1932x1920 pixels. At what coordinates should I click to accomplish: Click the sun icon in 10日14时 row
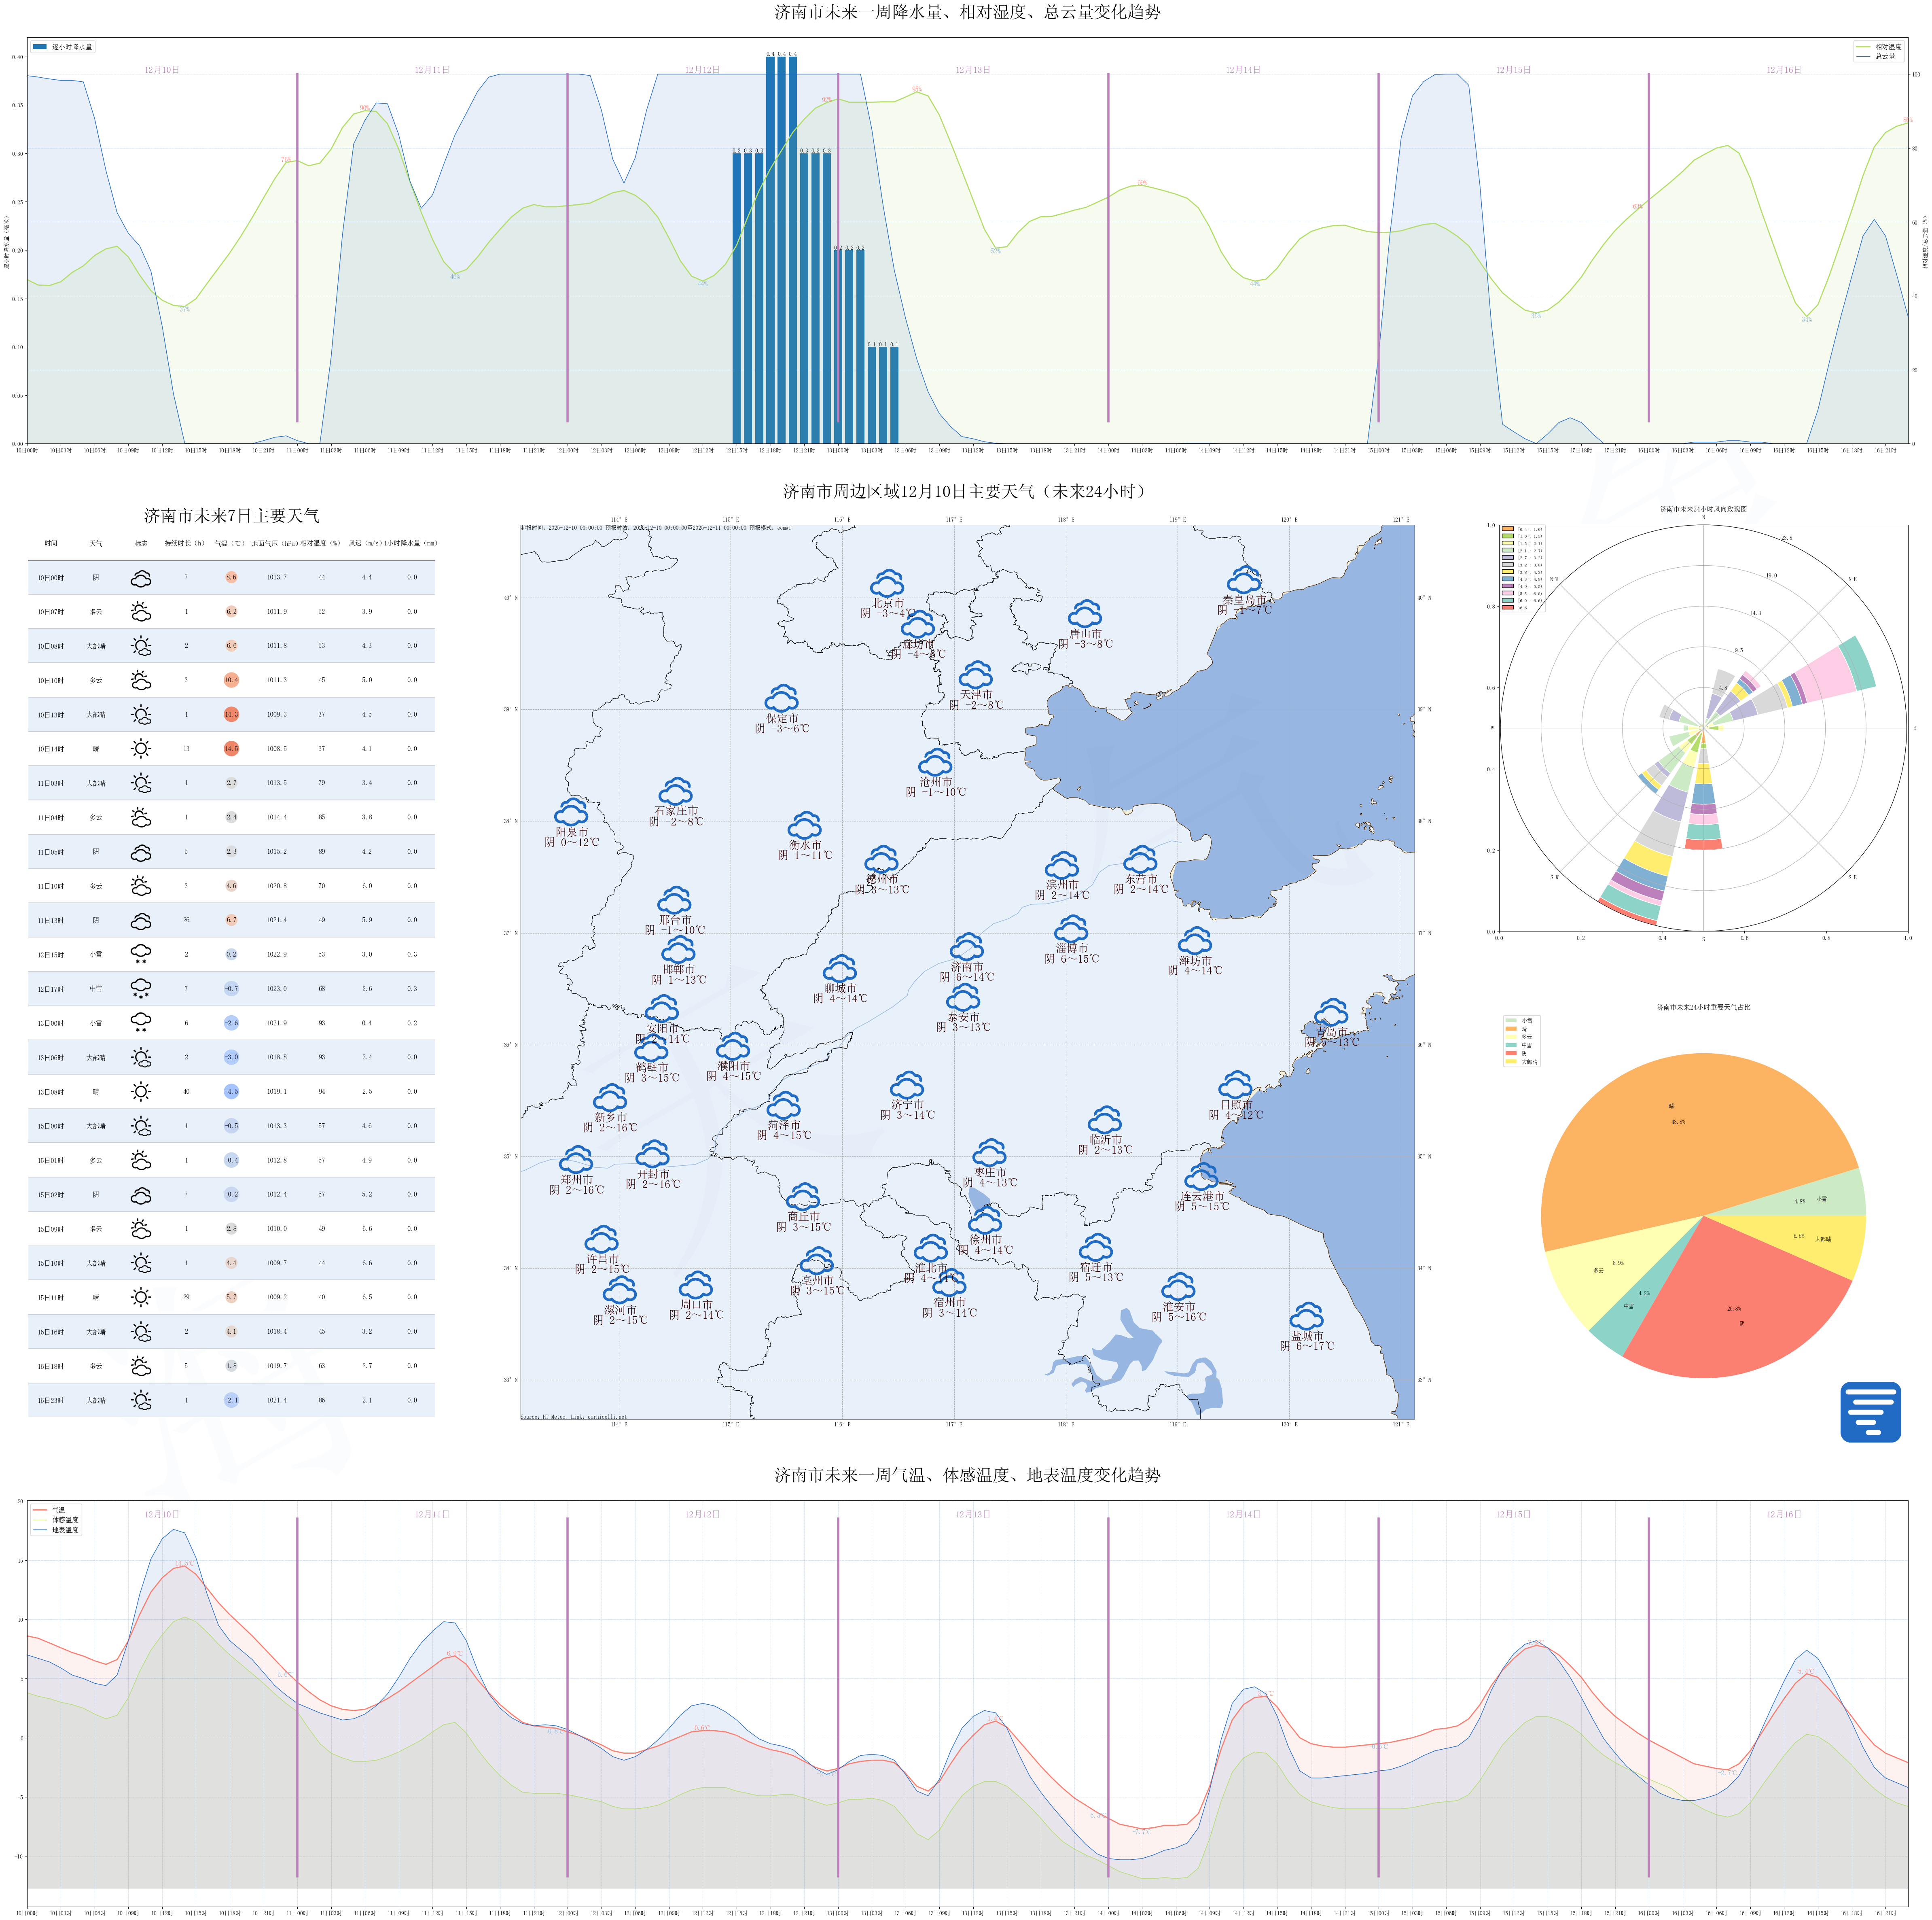pyautogui.click(x=141, y=749)
